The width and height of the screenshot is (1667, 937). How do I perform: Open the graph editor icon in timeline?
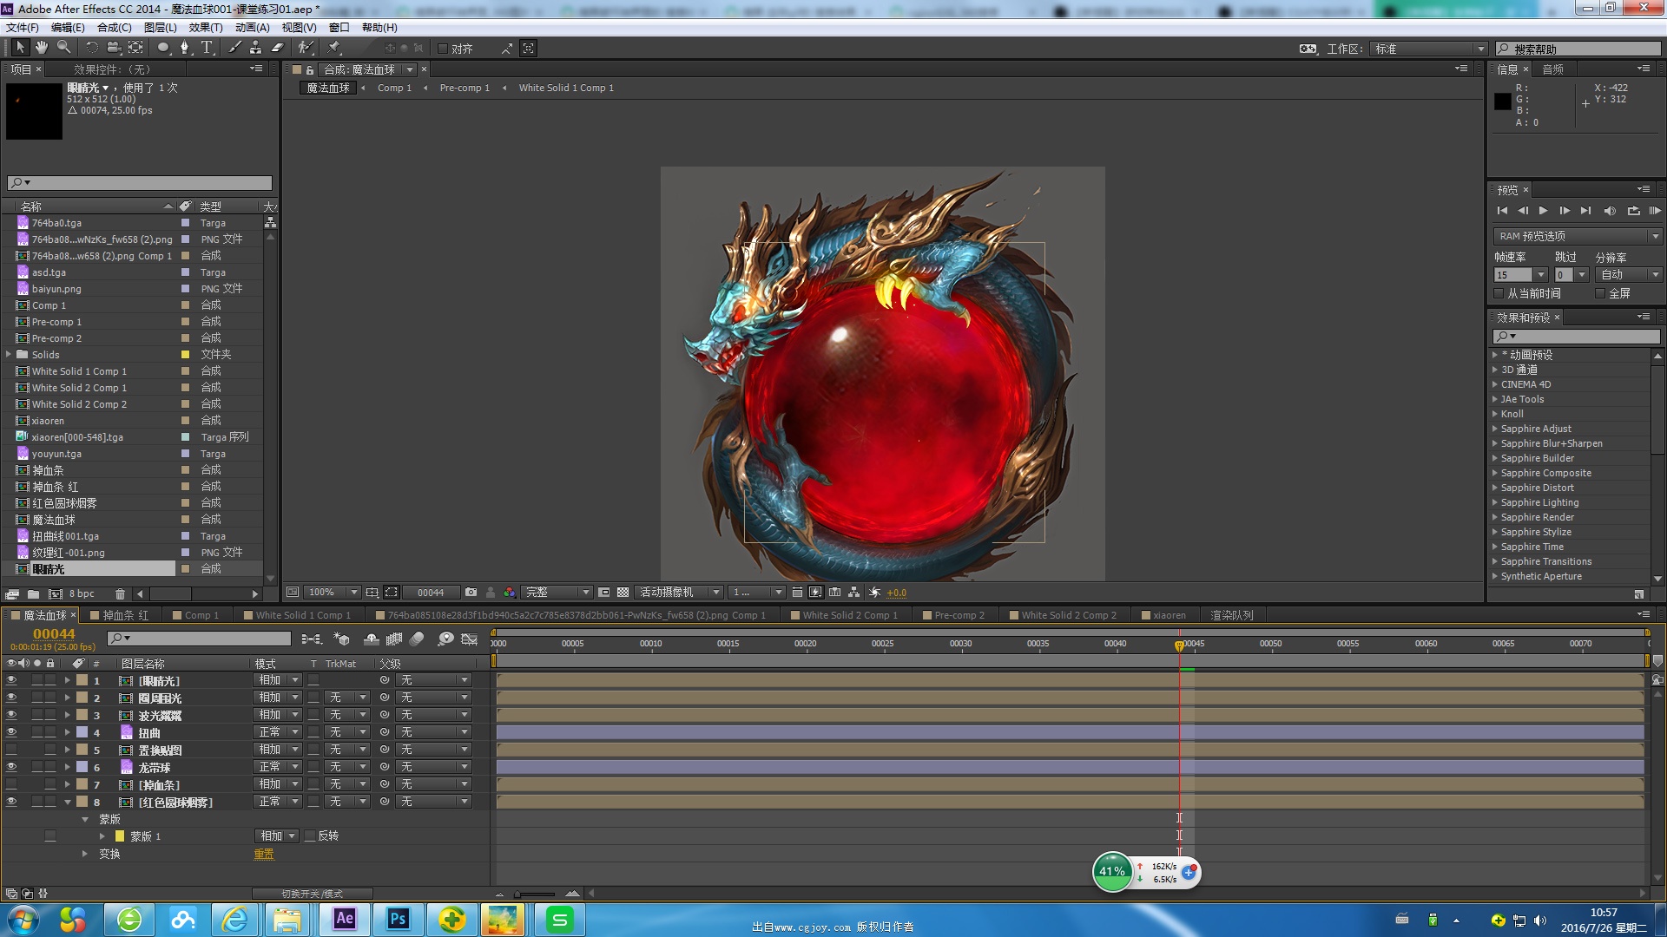pyautogui.click(x=470, y=639)
